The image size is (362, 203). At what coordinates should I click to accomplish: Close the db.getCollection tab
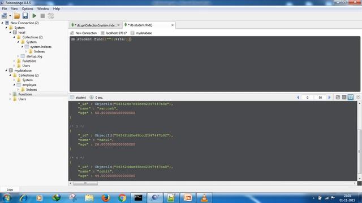pos(118,25)
